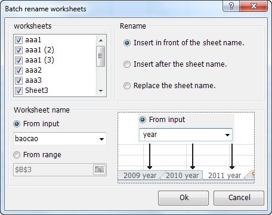This screenshot has height=215, width=272.
Task: Click the dialog help question mark button
Action: (231, 7)
